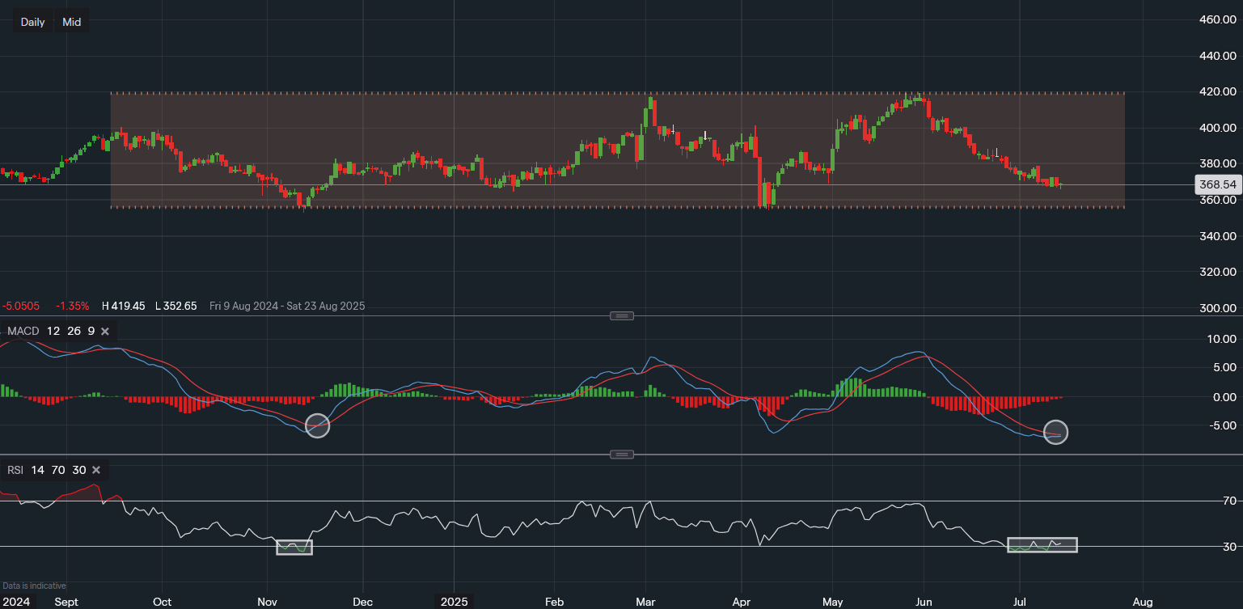1243x609 pixels.
Task: Remove the RSI indicator via its X icon
Action: point(95,470)
